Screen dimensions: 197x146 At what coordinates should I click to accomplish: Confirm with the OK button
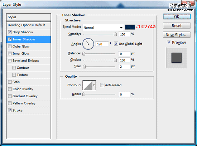(177, 16)
